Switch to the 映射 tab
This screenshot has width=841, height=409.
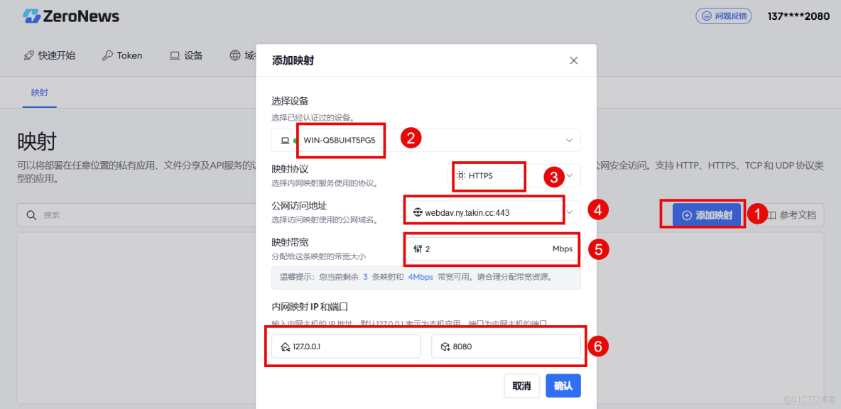click(39, 92)
